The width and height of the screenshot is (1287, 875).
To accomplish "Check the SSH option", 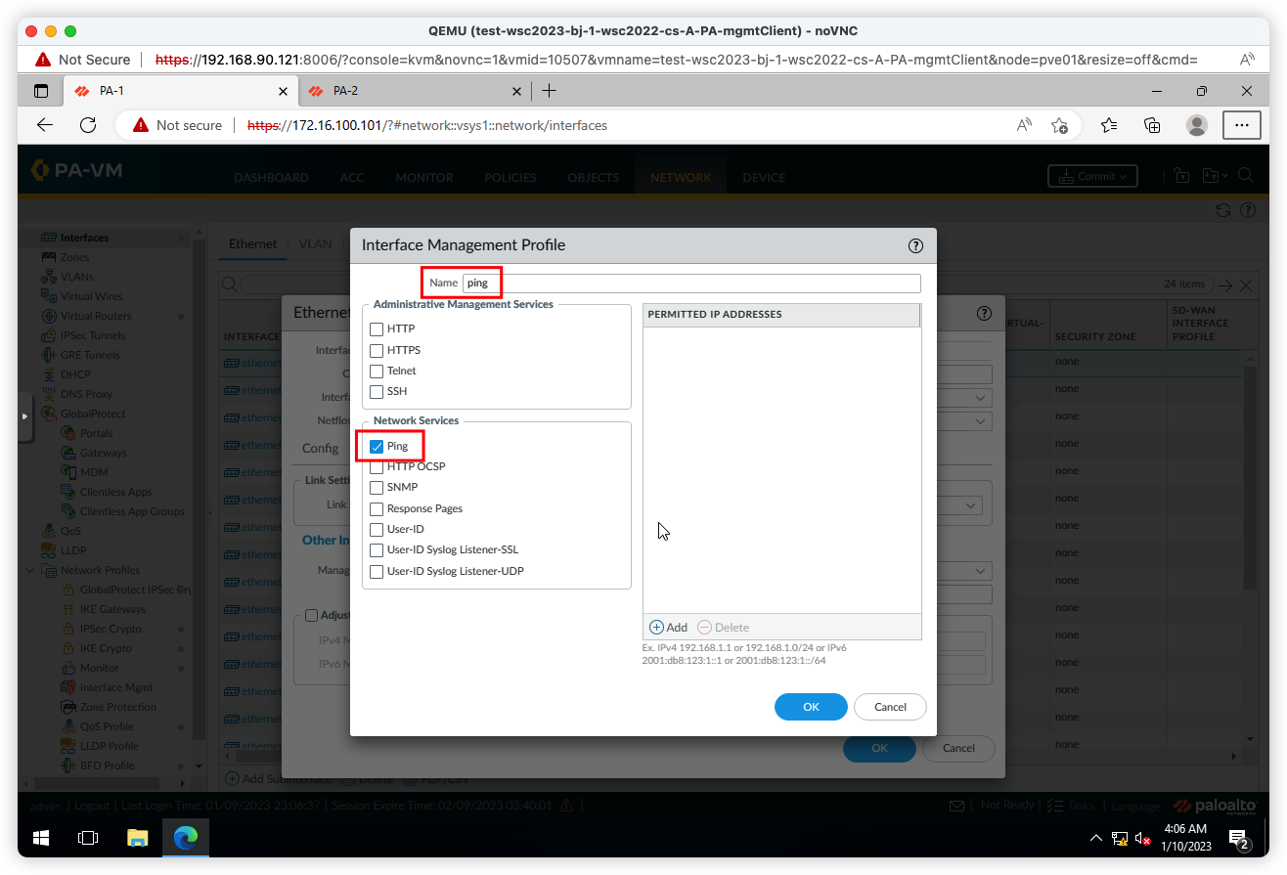I will 377,391.
